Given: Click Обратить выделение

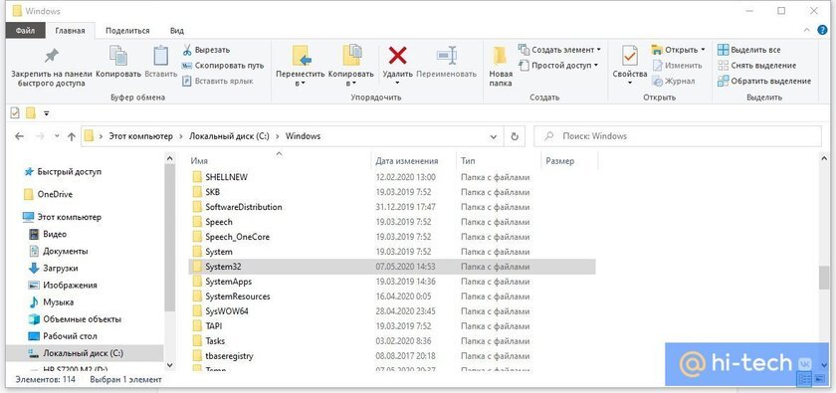Looking at the screenshot, I should click(763, 81).
